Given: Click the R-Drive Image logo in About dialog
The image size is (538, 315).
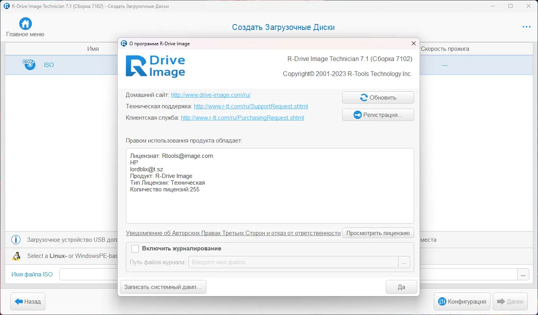Looking at the screenshot, I should [155, 66].
